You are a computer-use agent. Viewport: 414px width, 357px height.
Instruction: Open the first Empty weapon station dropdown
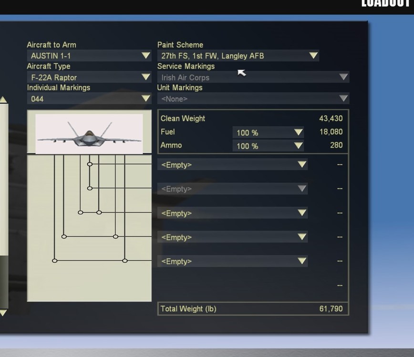[232, 165]
